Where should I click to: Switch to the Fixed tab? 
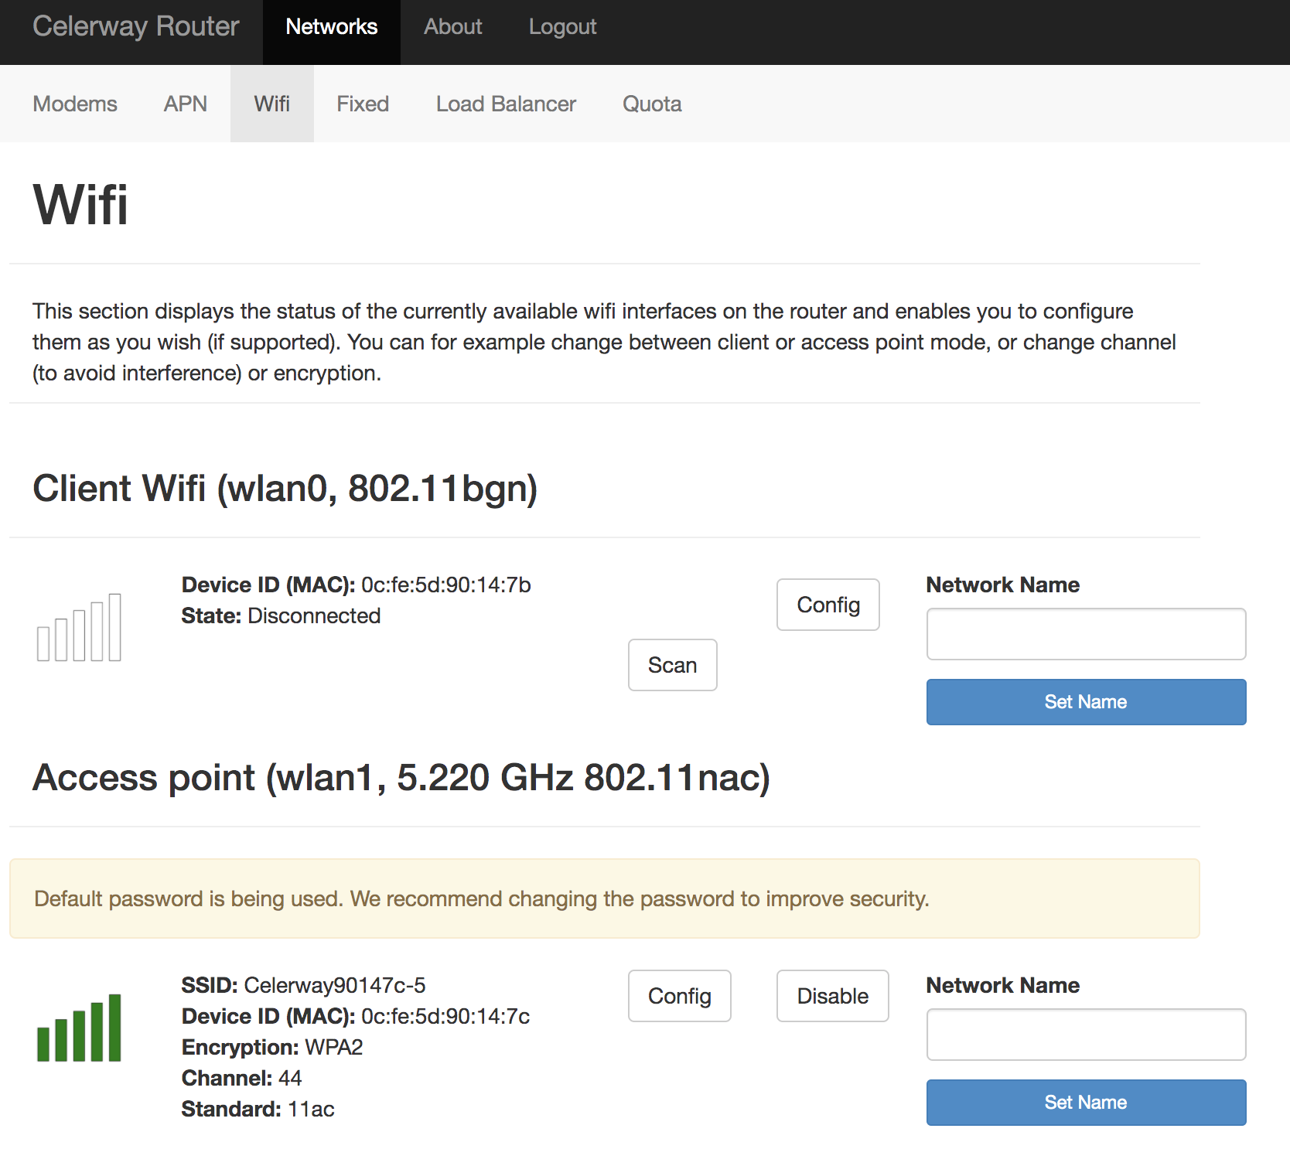[362, 104]
